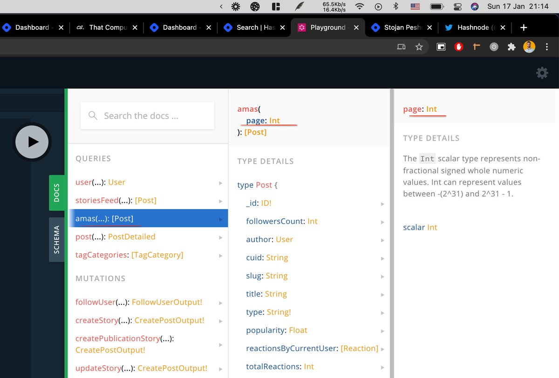This screenshot has height=378, width=559.
Task: Open the Bluetooth menu bar icon
Action: [x=396, y=7]
